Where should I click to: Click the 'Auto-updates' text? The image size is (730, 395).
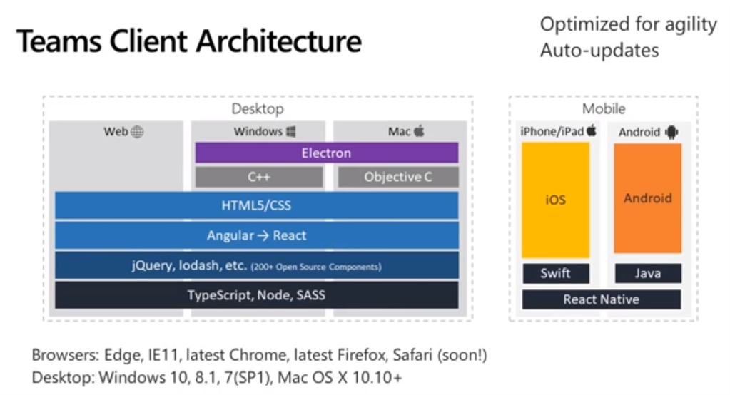(x=599, y=50)
